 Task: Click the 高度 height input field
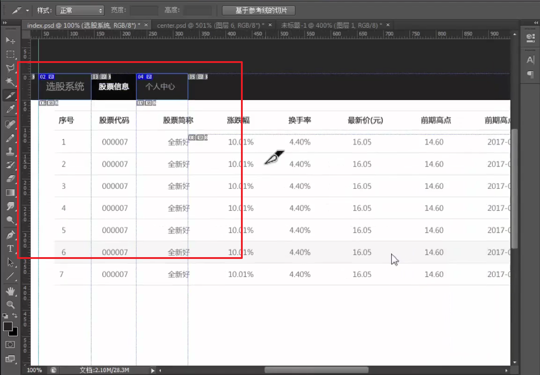[x=198, y=10]
